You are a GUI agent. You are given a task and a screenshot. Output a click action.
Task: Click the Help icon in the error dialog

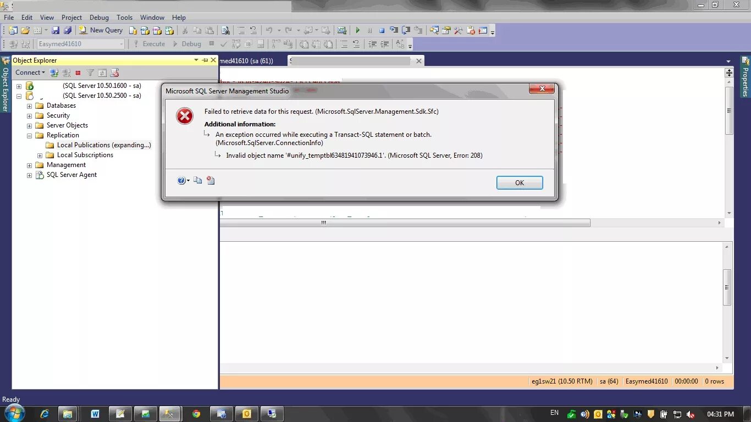point(182,180)
